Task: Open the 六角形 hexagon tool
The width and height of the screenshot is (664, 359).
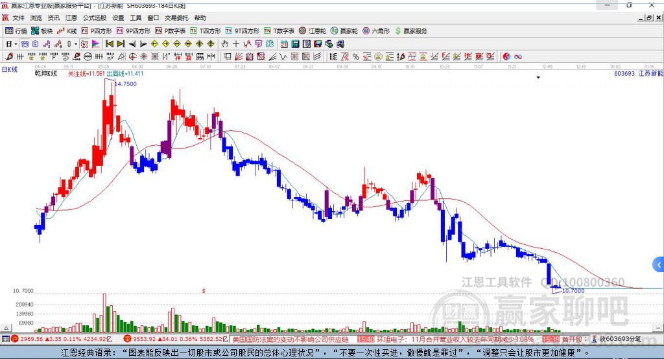Action: coord(376,31)
